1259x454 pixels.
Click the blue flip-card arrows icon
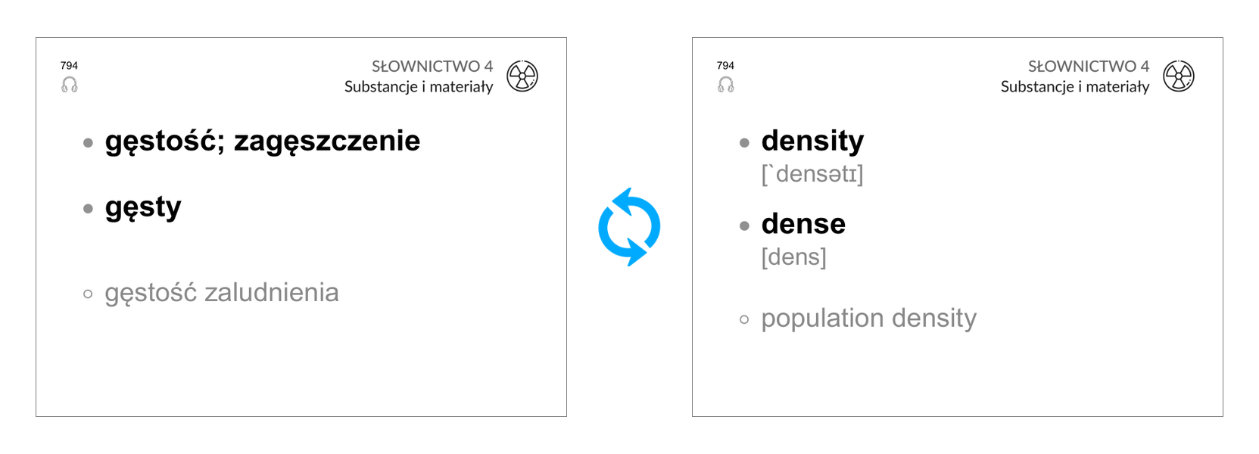tap(629, 227)
